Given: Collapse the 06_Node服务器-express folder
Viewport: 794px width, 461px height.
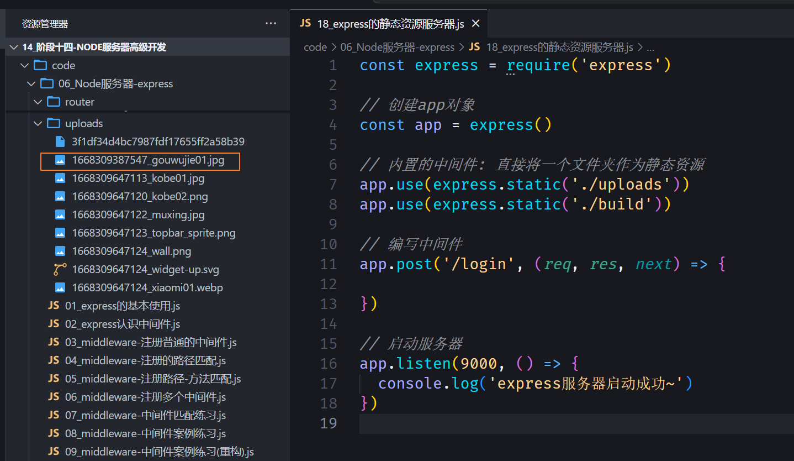Looking at the screenshot, I should point(31,84).
